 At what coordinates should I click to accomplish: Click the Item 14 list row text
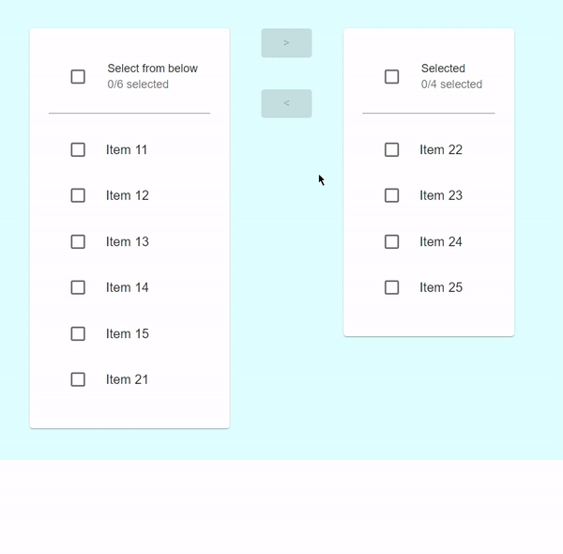[127, 287]
